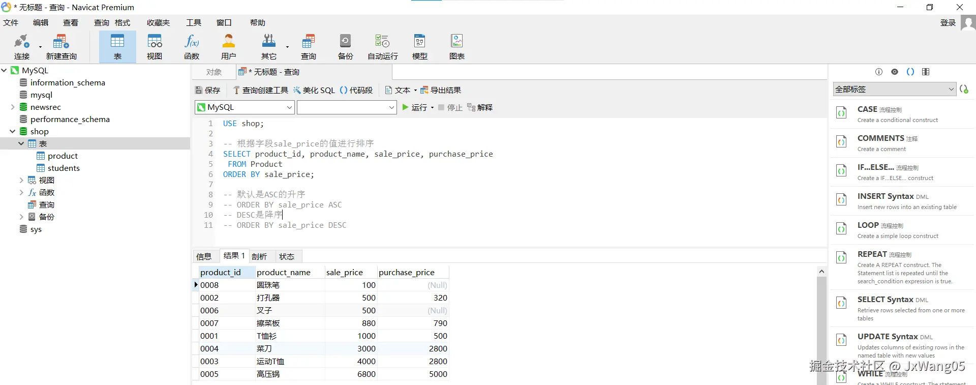The height and width of the screenshot is (385, 976).
Task: Collapse the 表 tables node under shop
Action: (21, 143)
